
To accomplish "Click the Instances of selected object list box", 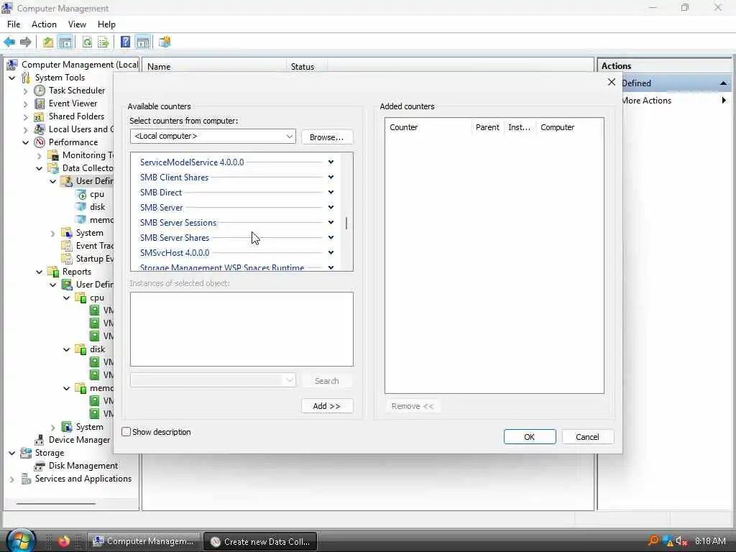I will [x=241, y=329].
